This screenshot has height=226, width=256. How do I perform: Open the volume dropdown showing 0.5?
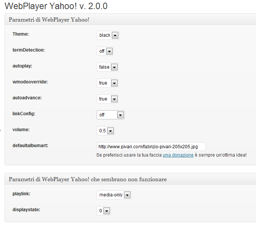pyautogui.click(x=106, y=131)
